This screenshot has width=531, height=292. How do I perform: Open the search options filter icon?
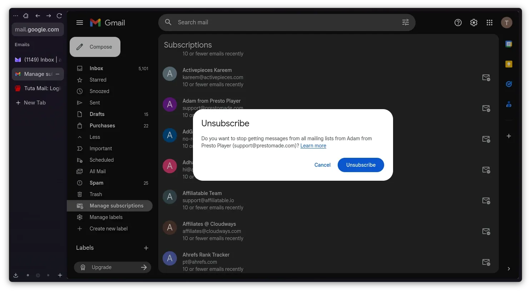pyautogui.click(x=405, y=22)
